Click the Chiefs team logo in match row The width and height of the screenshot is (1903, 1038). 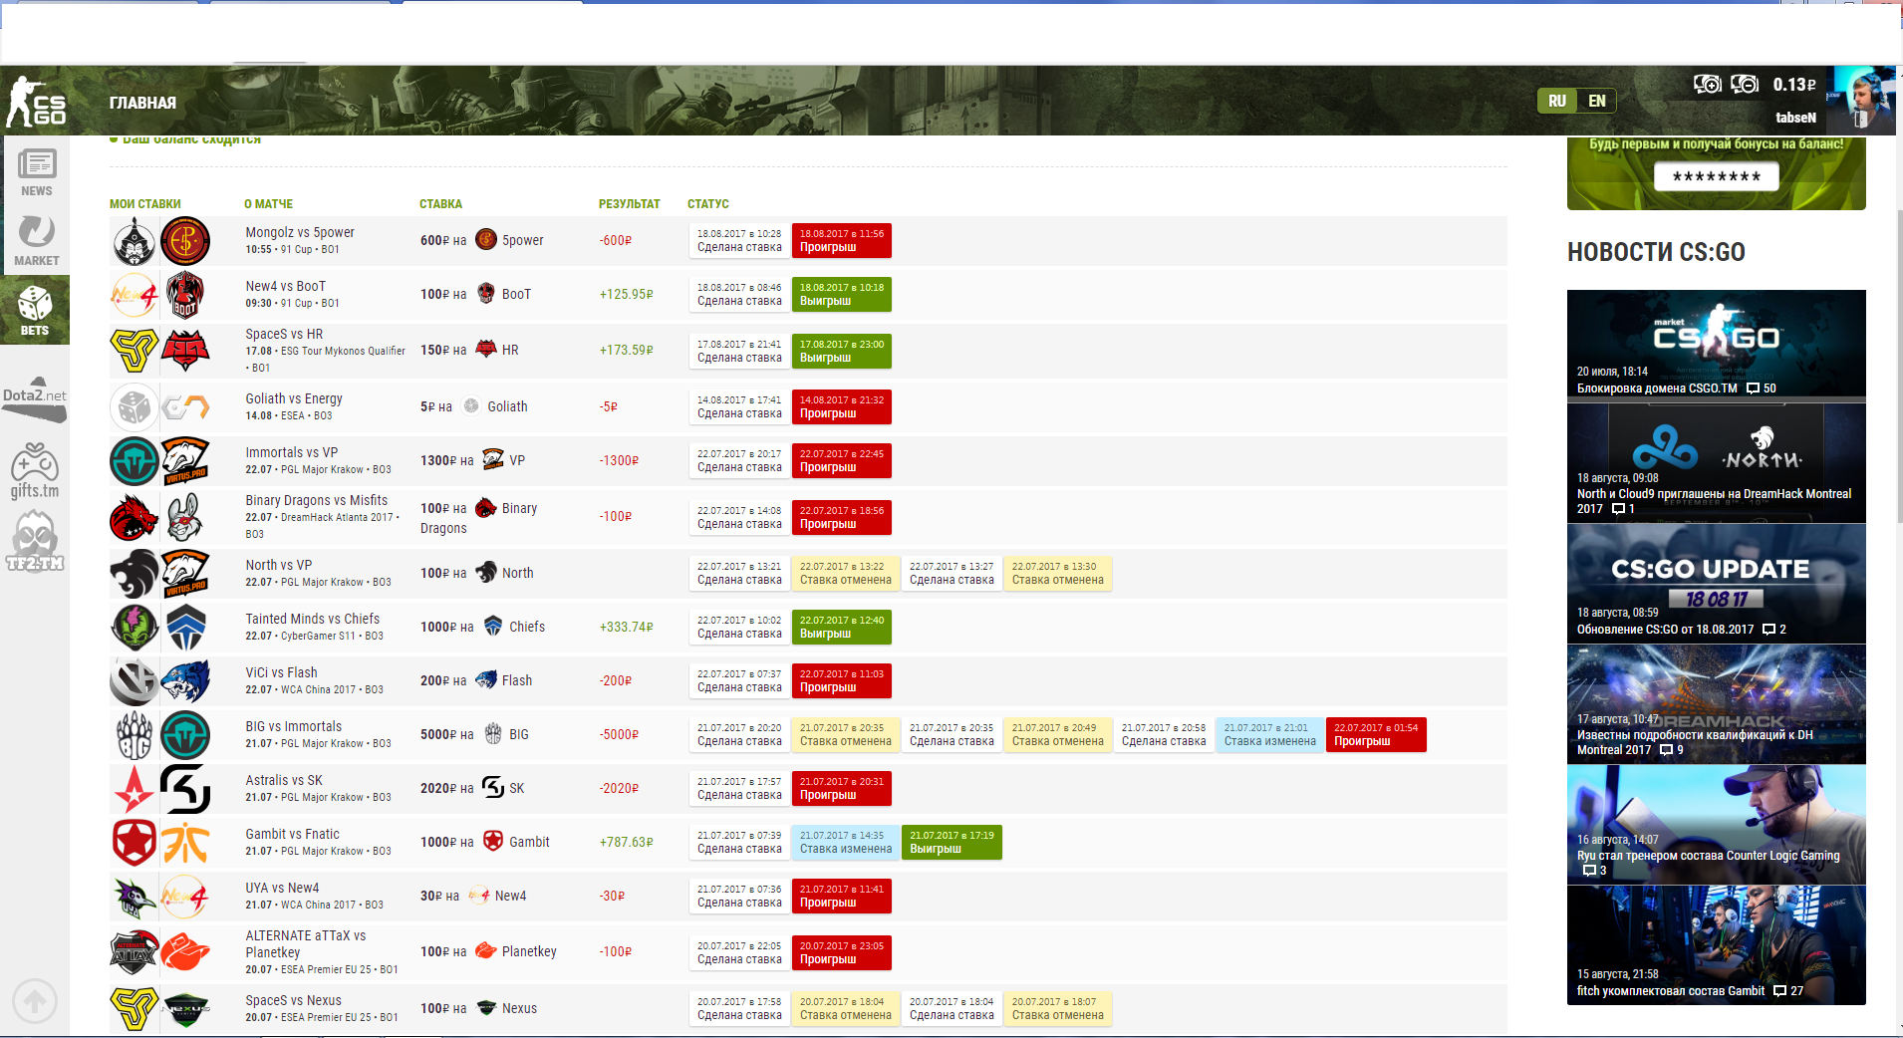click(185, 628)
